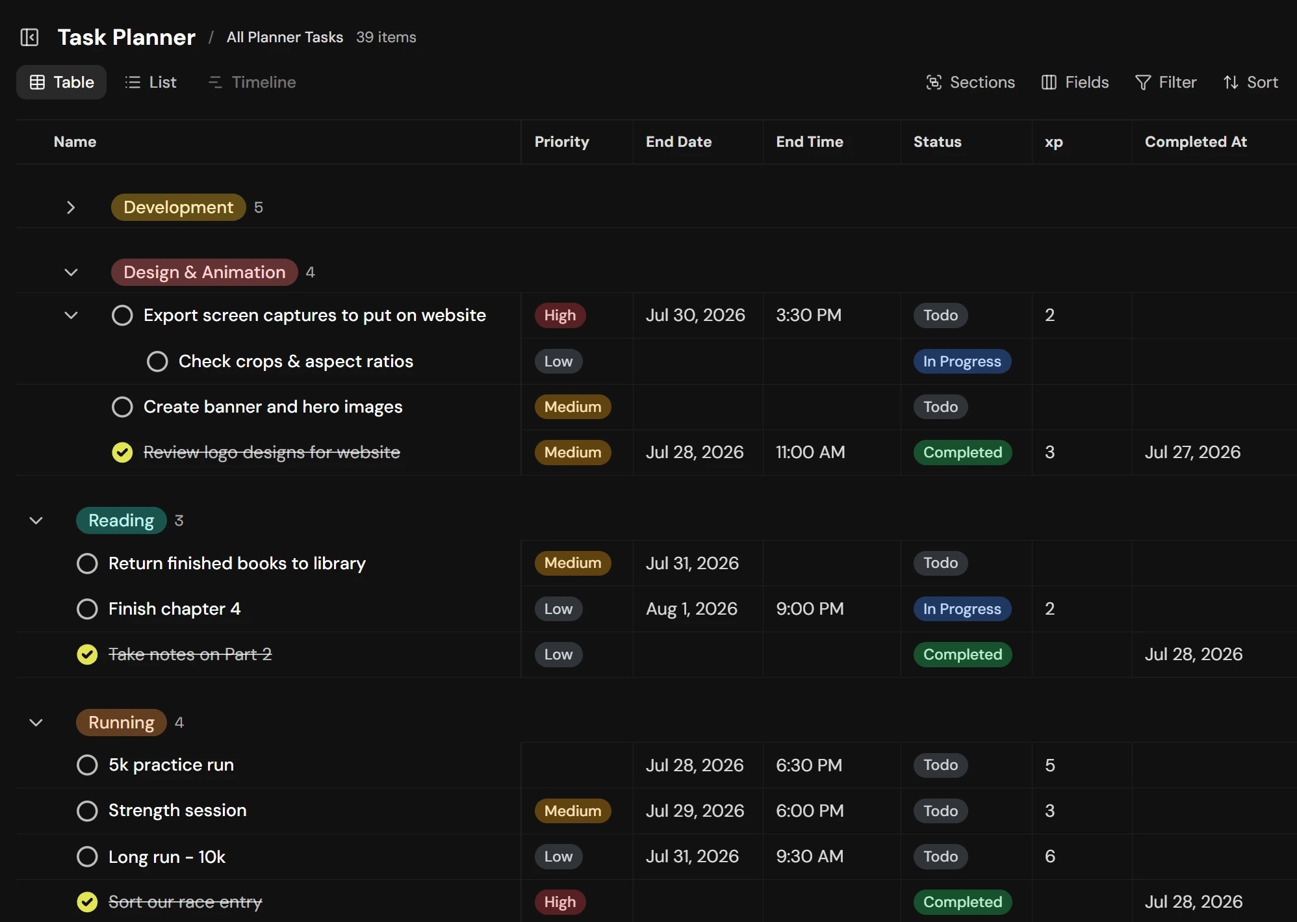Click Jul 27, 2026 completed at cell

[x=1214, y=452]
